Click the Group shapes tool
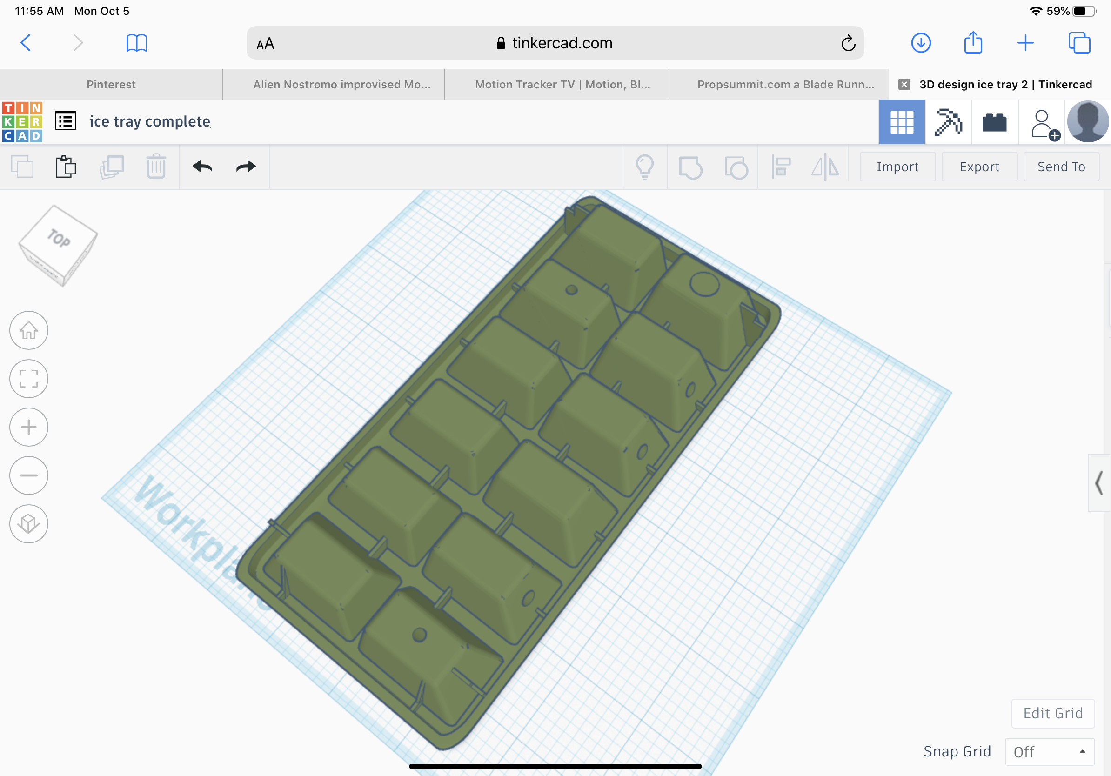The width and height of the screenshot is (1111, 776). [690, 167]
